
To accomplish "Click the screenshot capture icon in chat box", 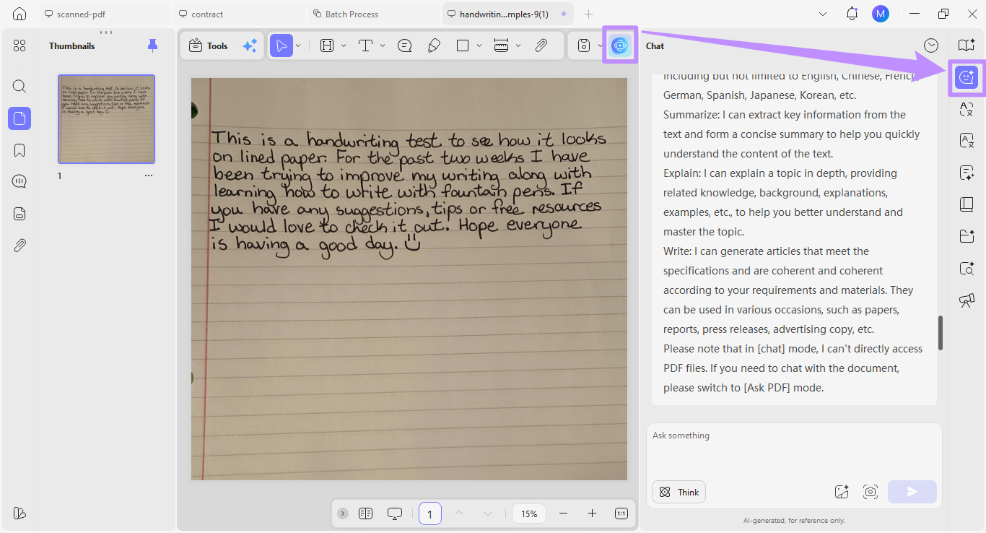I will pos(871,492).
